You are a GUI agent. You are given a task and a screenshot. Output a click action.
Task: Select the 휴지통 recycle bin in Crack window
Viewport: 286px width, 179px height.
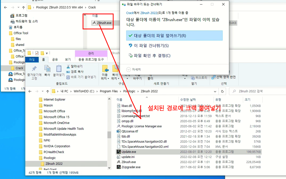[x=16, y=27]
